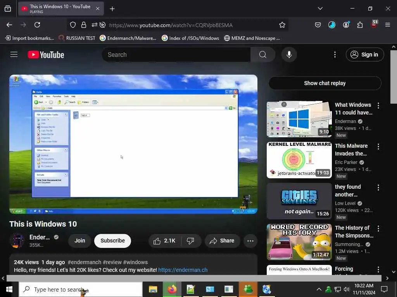Open the Endermanch/Malware bookmark

click(128, 38)
